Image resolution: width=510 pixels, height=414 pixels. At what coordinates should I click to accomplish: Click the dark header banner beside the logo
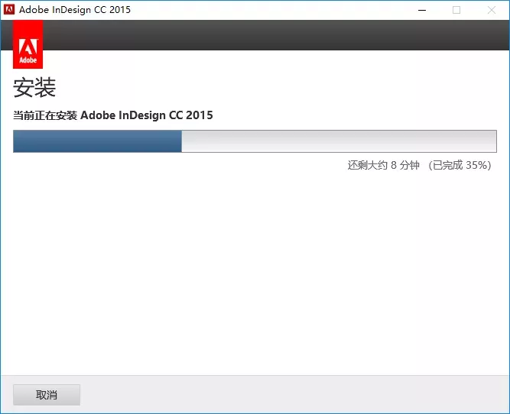275,35
